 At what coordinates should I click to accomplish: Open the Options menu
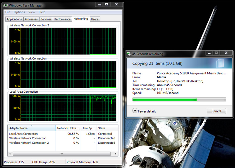tap(19, 12)
